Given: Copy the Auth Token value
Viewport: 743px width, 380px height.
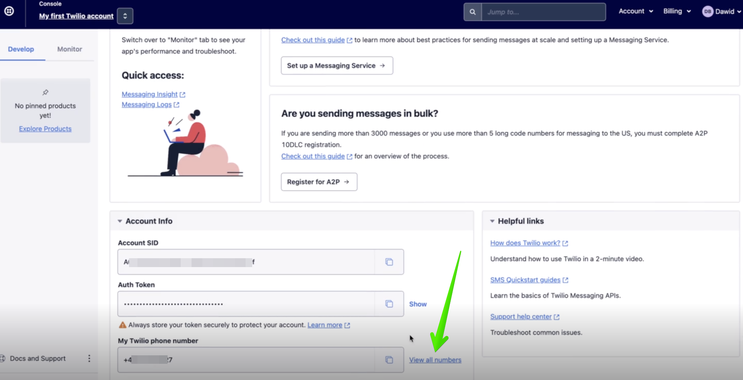Looking at the screenshot, I should tap(389, 304).
